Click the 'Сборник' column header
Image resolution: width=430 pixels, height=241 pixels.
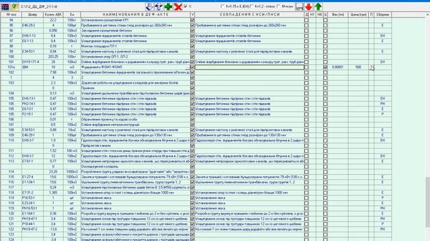(383, 15)
